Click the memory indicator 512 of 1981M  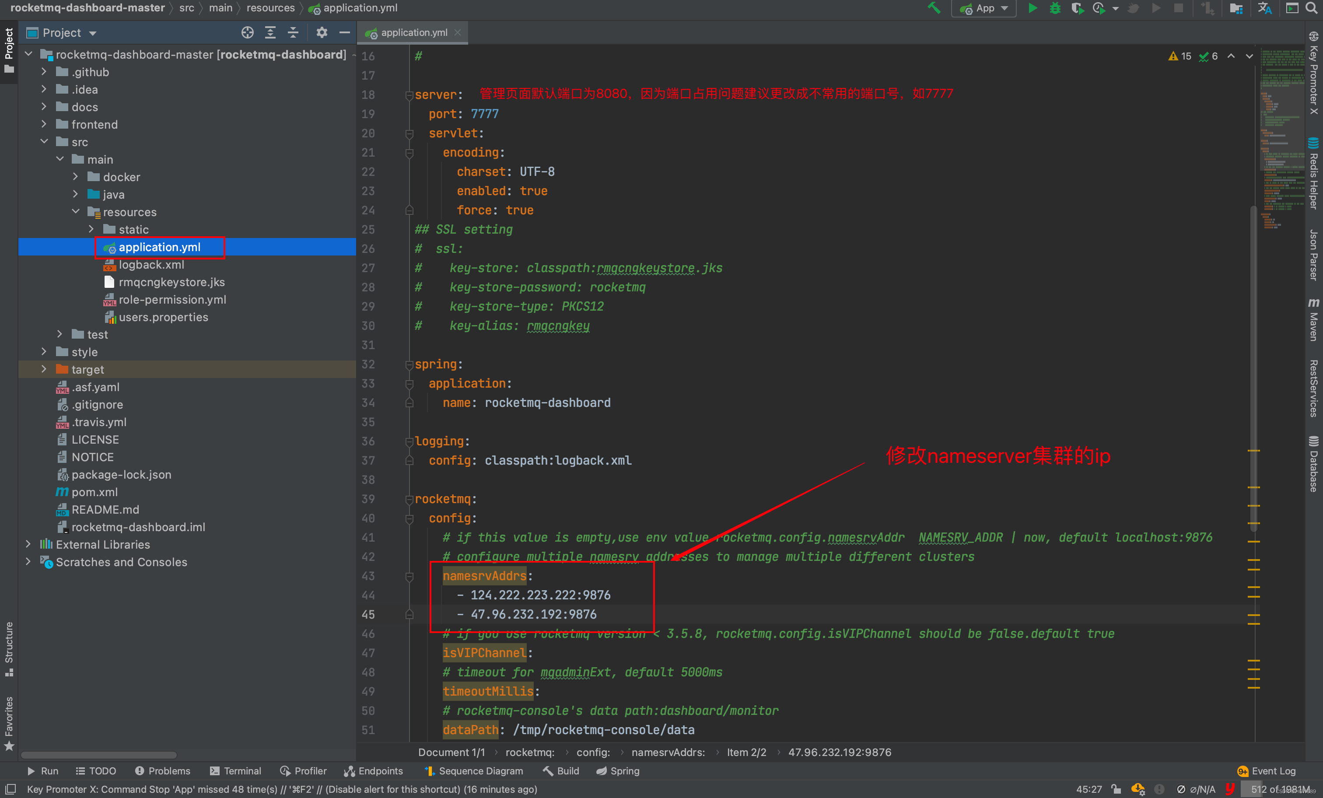[x=1281, y=789]
